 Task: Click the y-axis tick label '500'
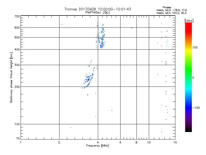17,37
